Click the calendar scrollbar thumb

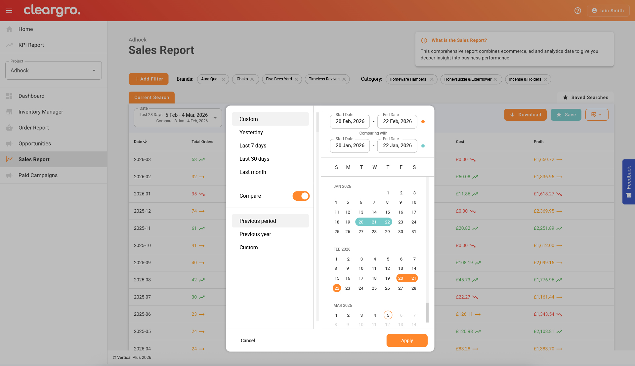click(427, 312)
